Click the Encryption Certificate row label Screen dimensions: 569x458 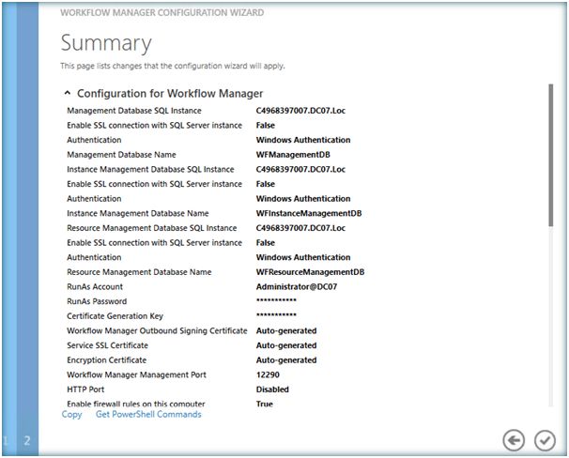(106, 359)
